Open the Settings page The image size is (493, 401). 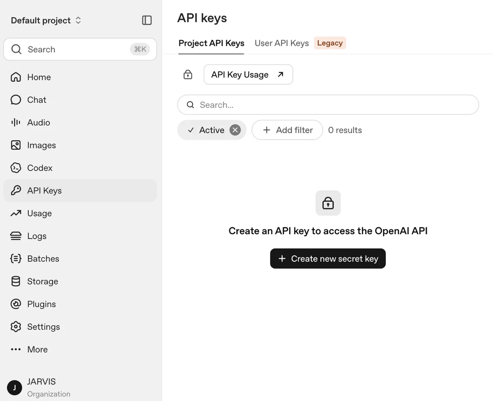pyautogui.click(x=80, y=327)
